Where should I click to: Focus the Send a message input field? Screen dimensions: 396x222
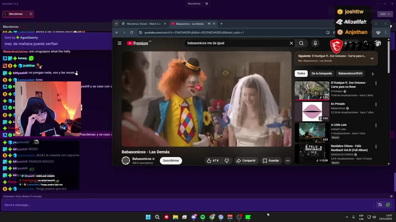[x=187, y=205]
